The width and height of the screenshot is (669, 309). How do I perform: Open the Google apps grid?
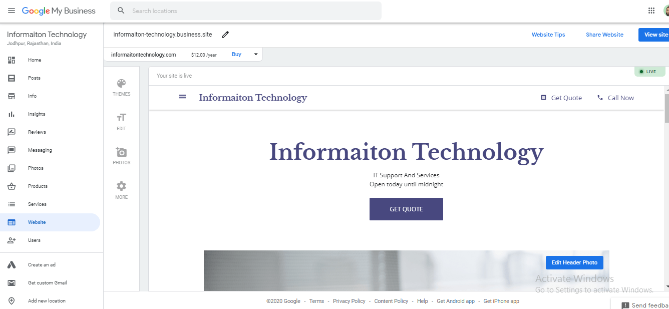[x=651, y=11]
